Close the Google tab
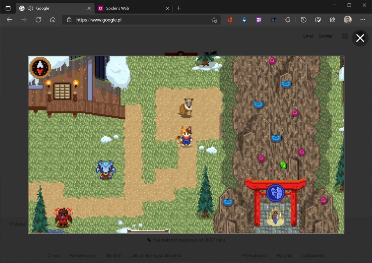This screenshot has height=263, width=372. 89,8
